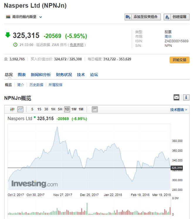Viewport: 193px width, 219px height.
Task: Switch to the 图表 tab
Action: [22, 74]
